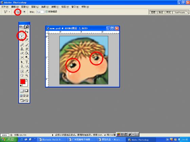Screen dimensions: 190x142
Task: Click the feather value input field
Action: [x=40, y=12]
